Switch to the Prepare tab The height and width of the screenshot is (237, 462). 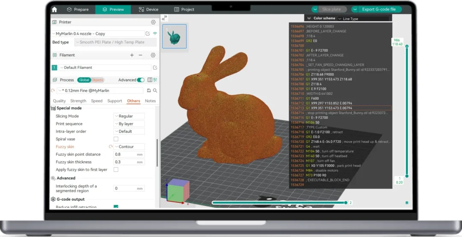[x=78, y=9]
